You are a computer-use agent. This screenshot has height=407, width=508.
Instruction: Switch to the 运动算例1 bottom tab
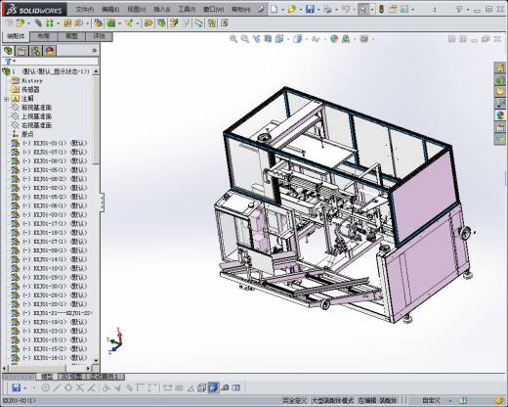click(x=106, y=377)
